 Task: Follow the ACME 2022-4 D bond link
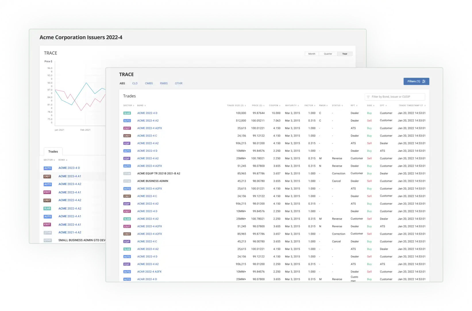(x=147, y=113)
